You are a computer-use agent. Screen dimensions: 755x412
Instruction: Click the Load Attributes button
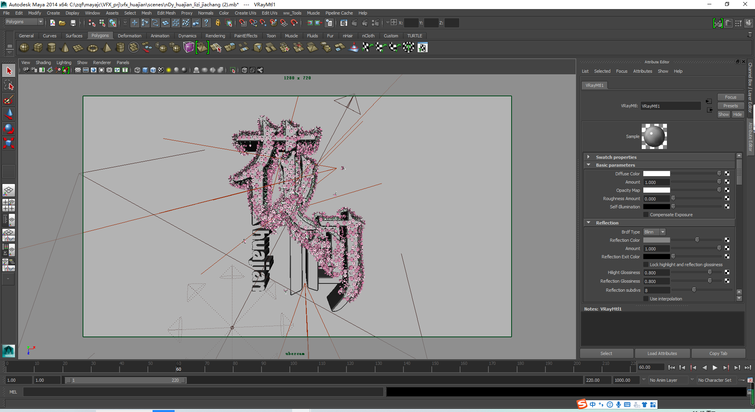662,353
